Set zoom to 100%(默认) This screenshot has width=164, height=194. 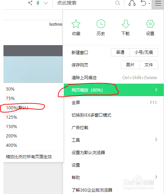pyautogui.click(x=33, y=108)
